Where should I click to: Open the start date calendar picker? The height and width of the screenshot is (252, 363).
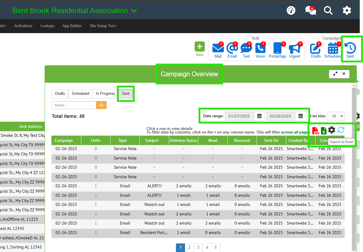click(x=259, y=116)
